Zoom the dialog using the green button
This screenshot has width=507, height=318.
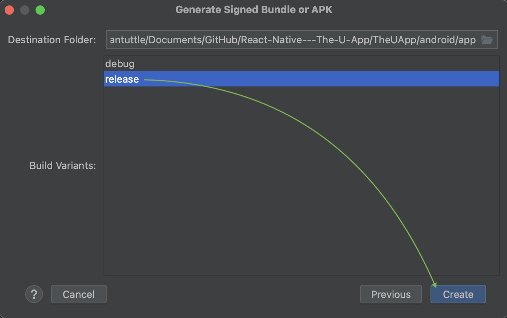coord(40,10)
